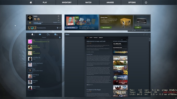
Task: Click the news refresh icon
Action: point(144,34)
